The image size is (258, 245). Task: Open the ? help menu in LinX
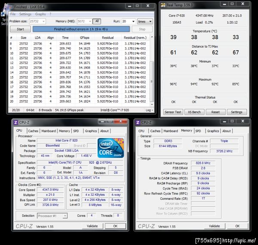pyautogui.click(x=50, y=14)
